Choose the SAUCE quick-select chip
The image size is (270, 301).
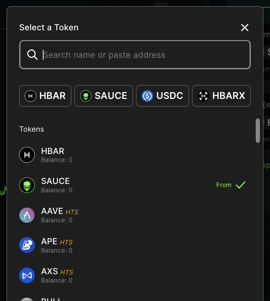coord(104,96)
